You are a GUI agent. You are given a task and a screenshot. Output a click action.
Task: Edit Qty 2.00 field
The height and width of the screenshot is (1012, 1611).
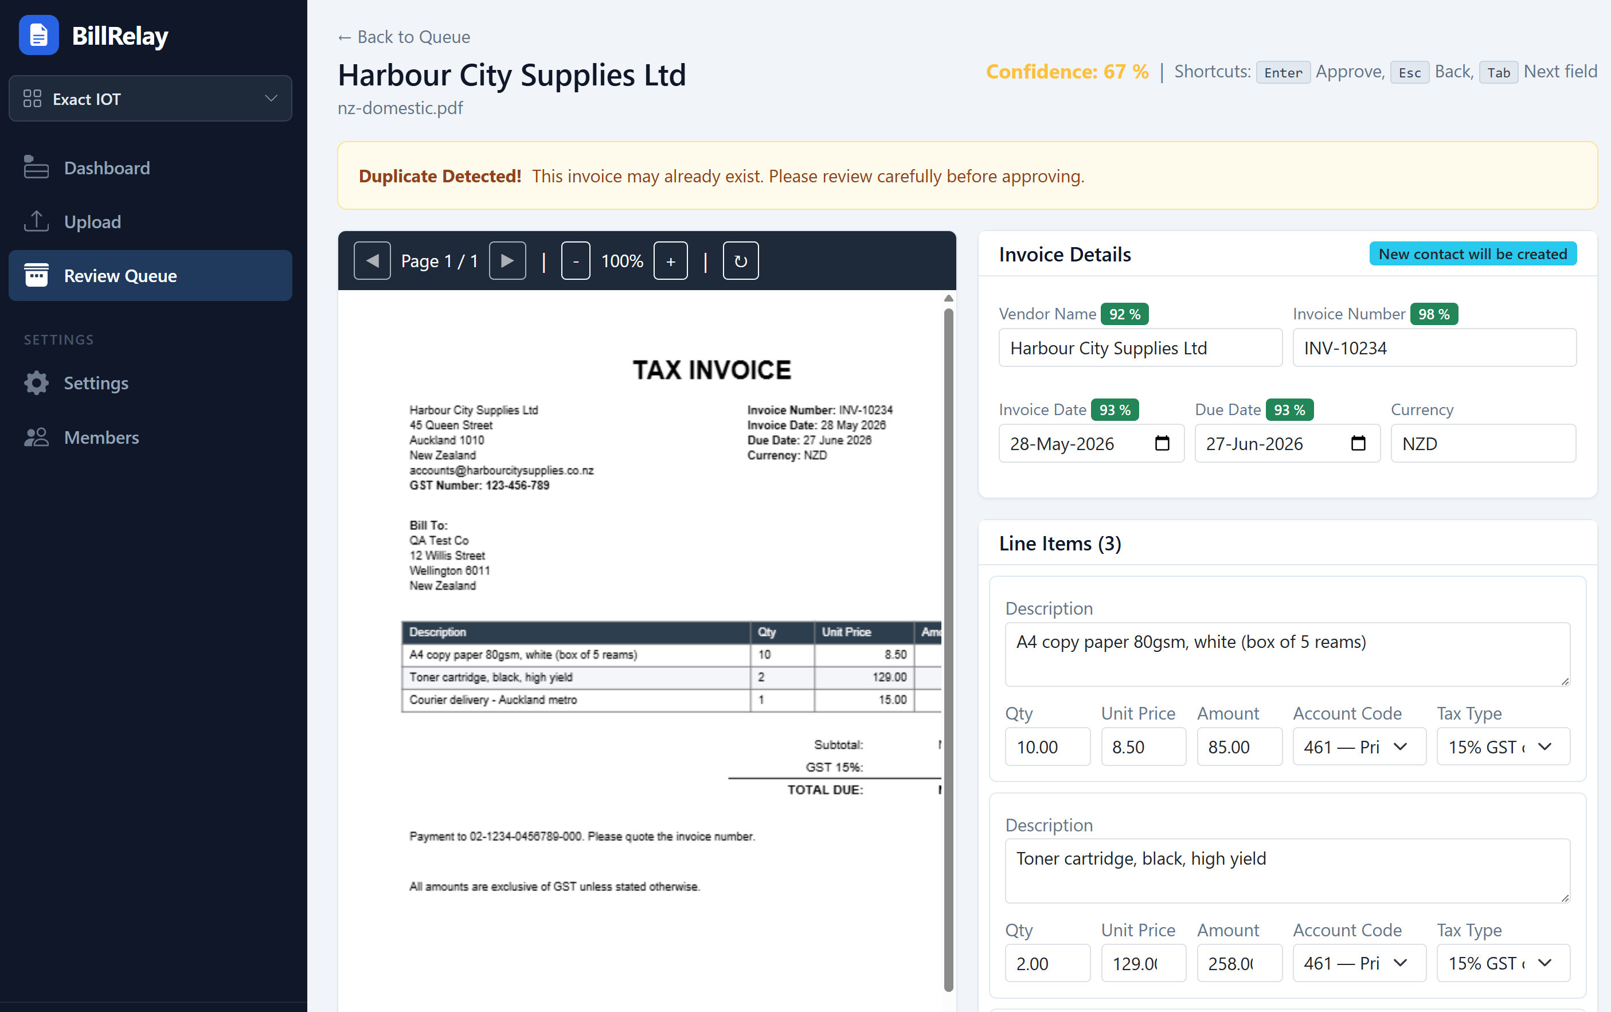pos(1047,963)
